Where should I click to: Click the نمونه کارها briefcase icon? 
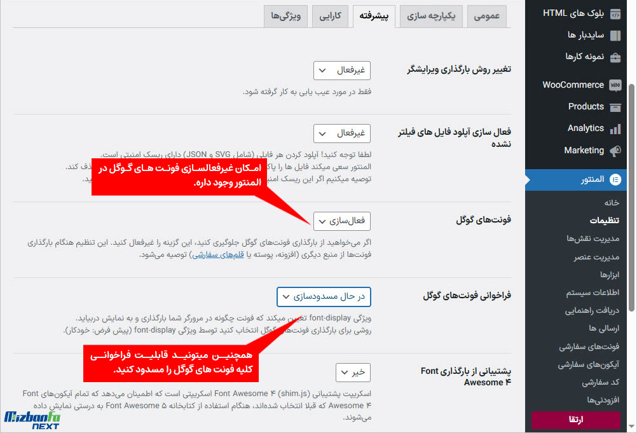click(615, 57)
